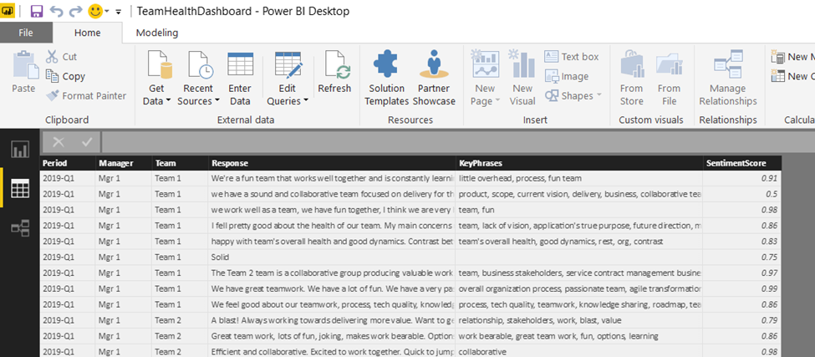Screen dimensions: 815x357
Task: Insert an Image
Action: point(567,76)
